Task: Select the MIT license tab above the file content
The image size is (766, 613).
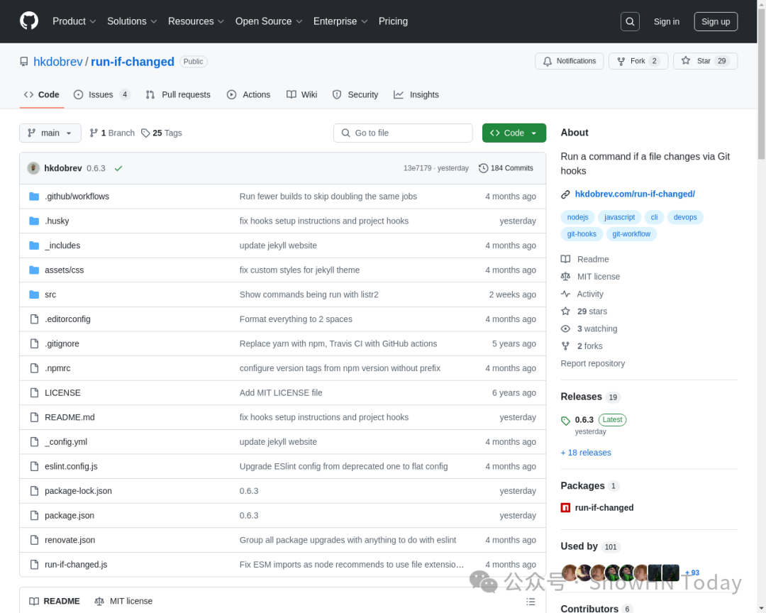Action: point(123,601)
